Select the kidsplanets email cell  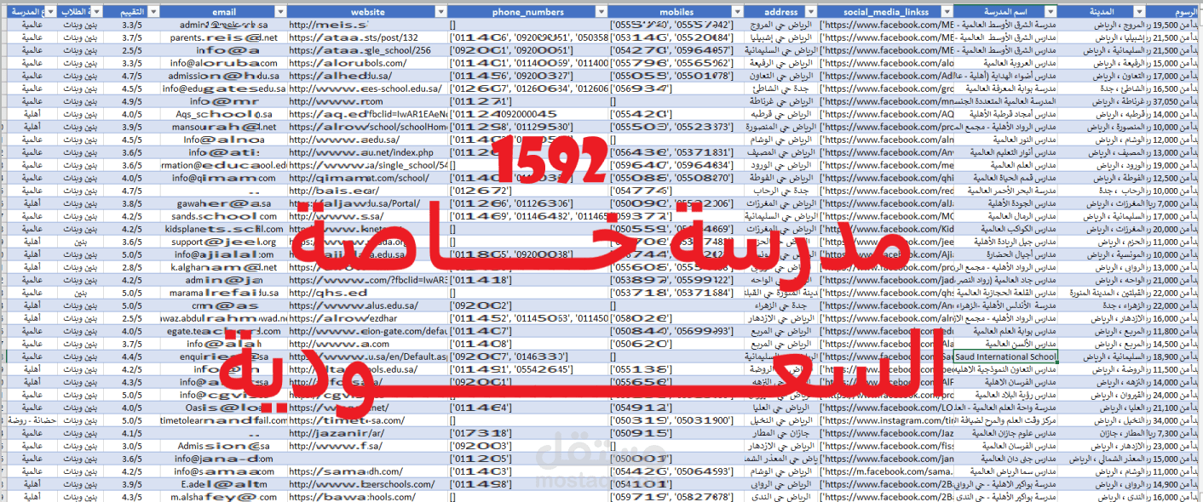[x=224, y=230]
